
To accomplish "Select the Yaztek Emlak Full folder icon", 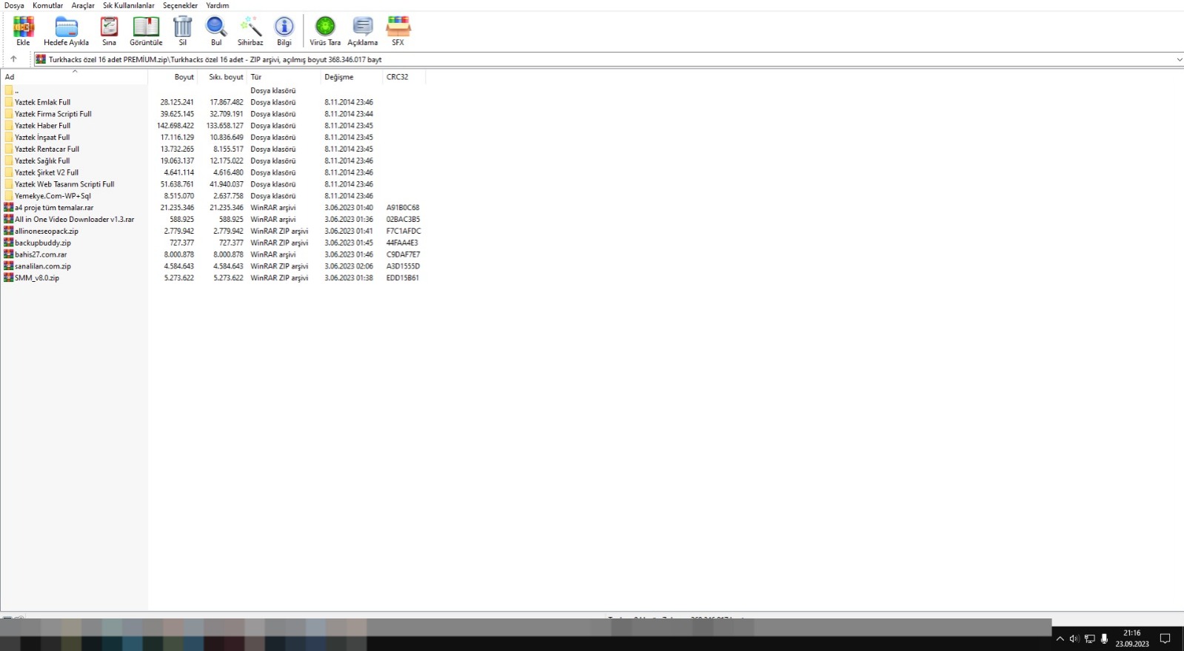I will (9, 102).
